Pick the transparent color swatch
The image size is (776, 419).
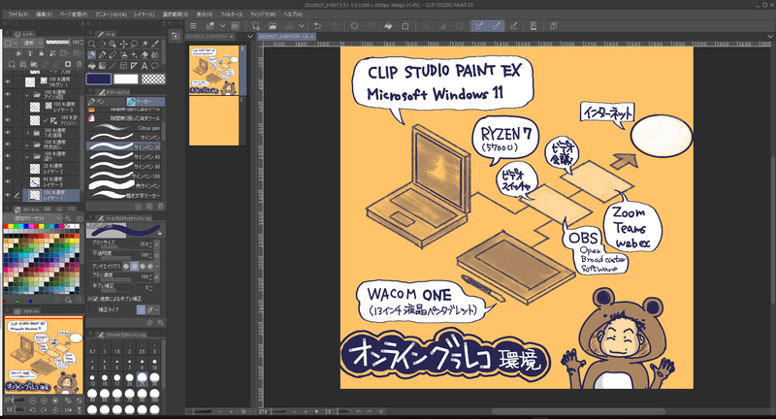pyautogui.click(x=153, y=79)
